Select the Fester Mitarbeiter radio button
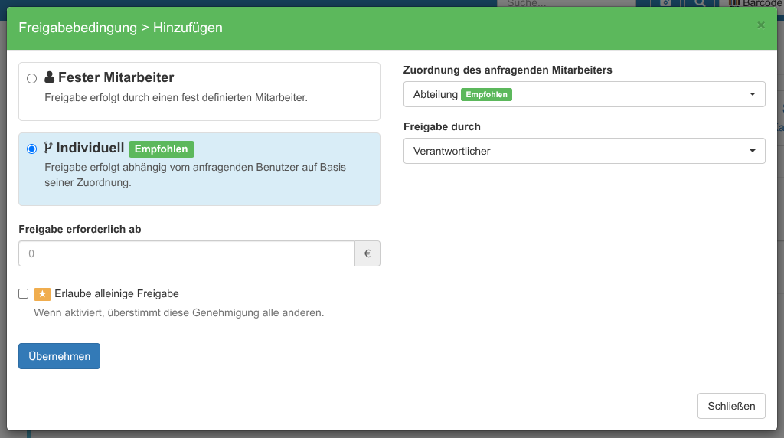784x438 pixels. [x=31, y=78]
